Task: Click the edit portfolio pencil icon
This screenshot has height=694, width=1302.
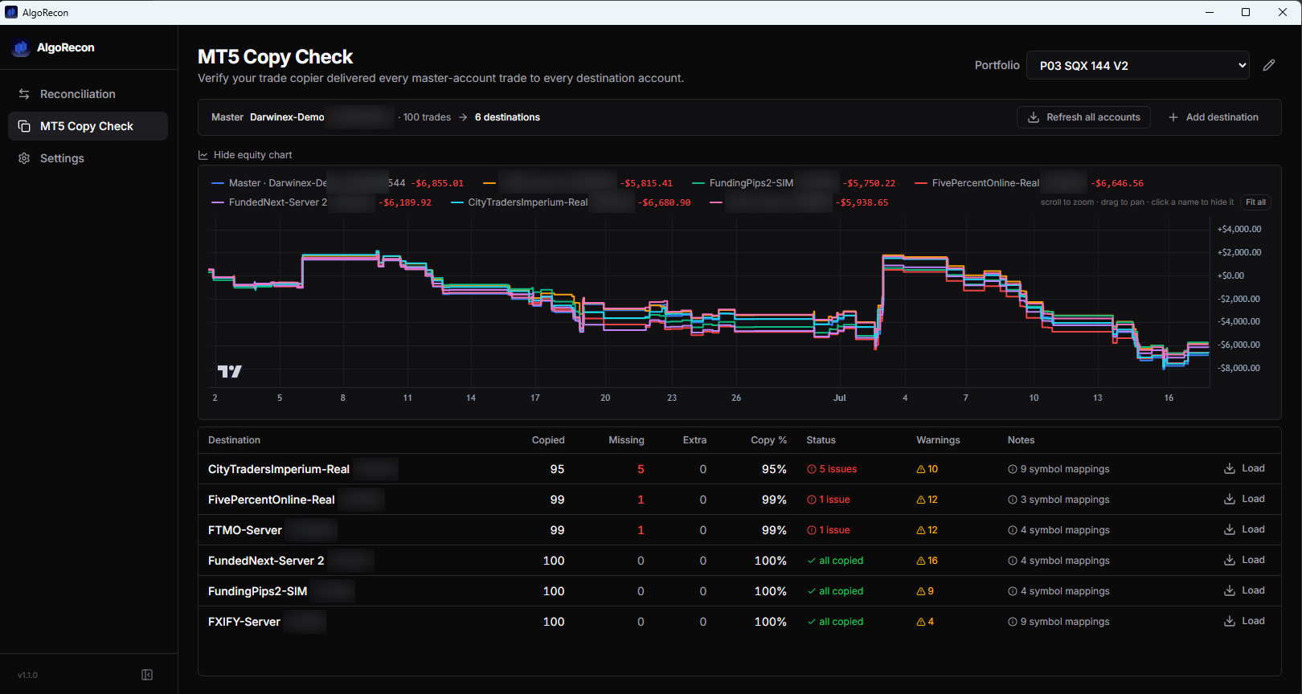Action: coord(1269,65)
